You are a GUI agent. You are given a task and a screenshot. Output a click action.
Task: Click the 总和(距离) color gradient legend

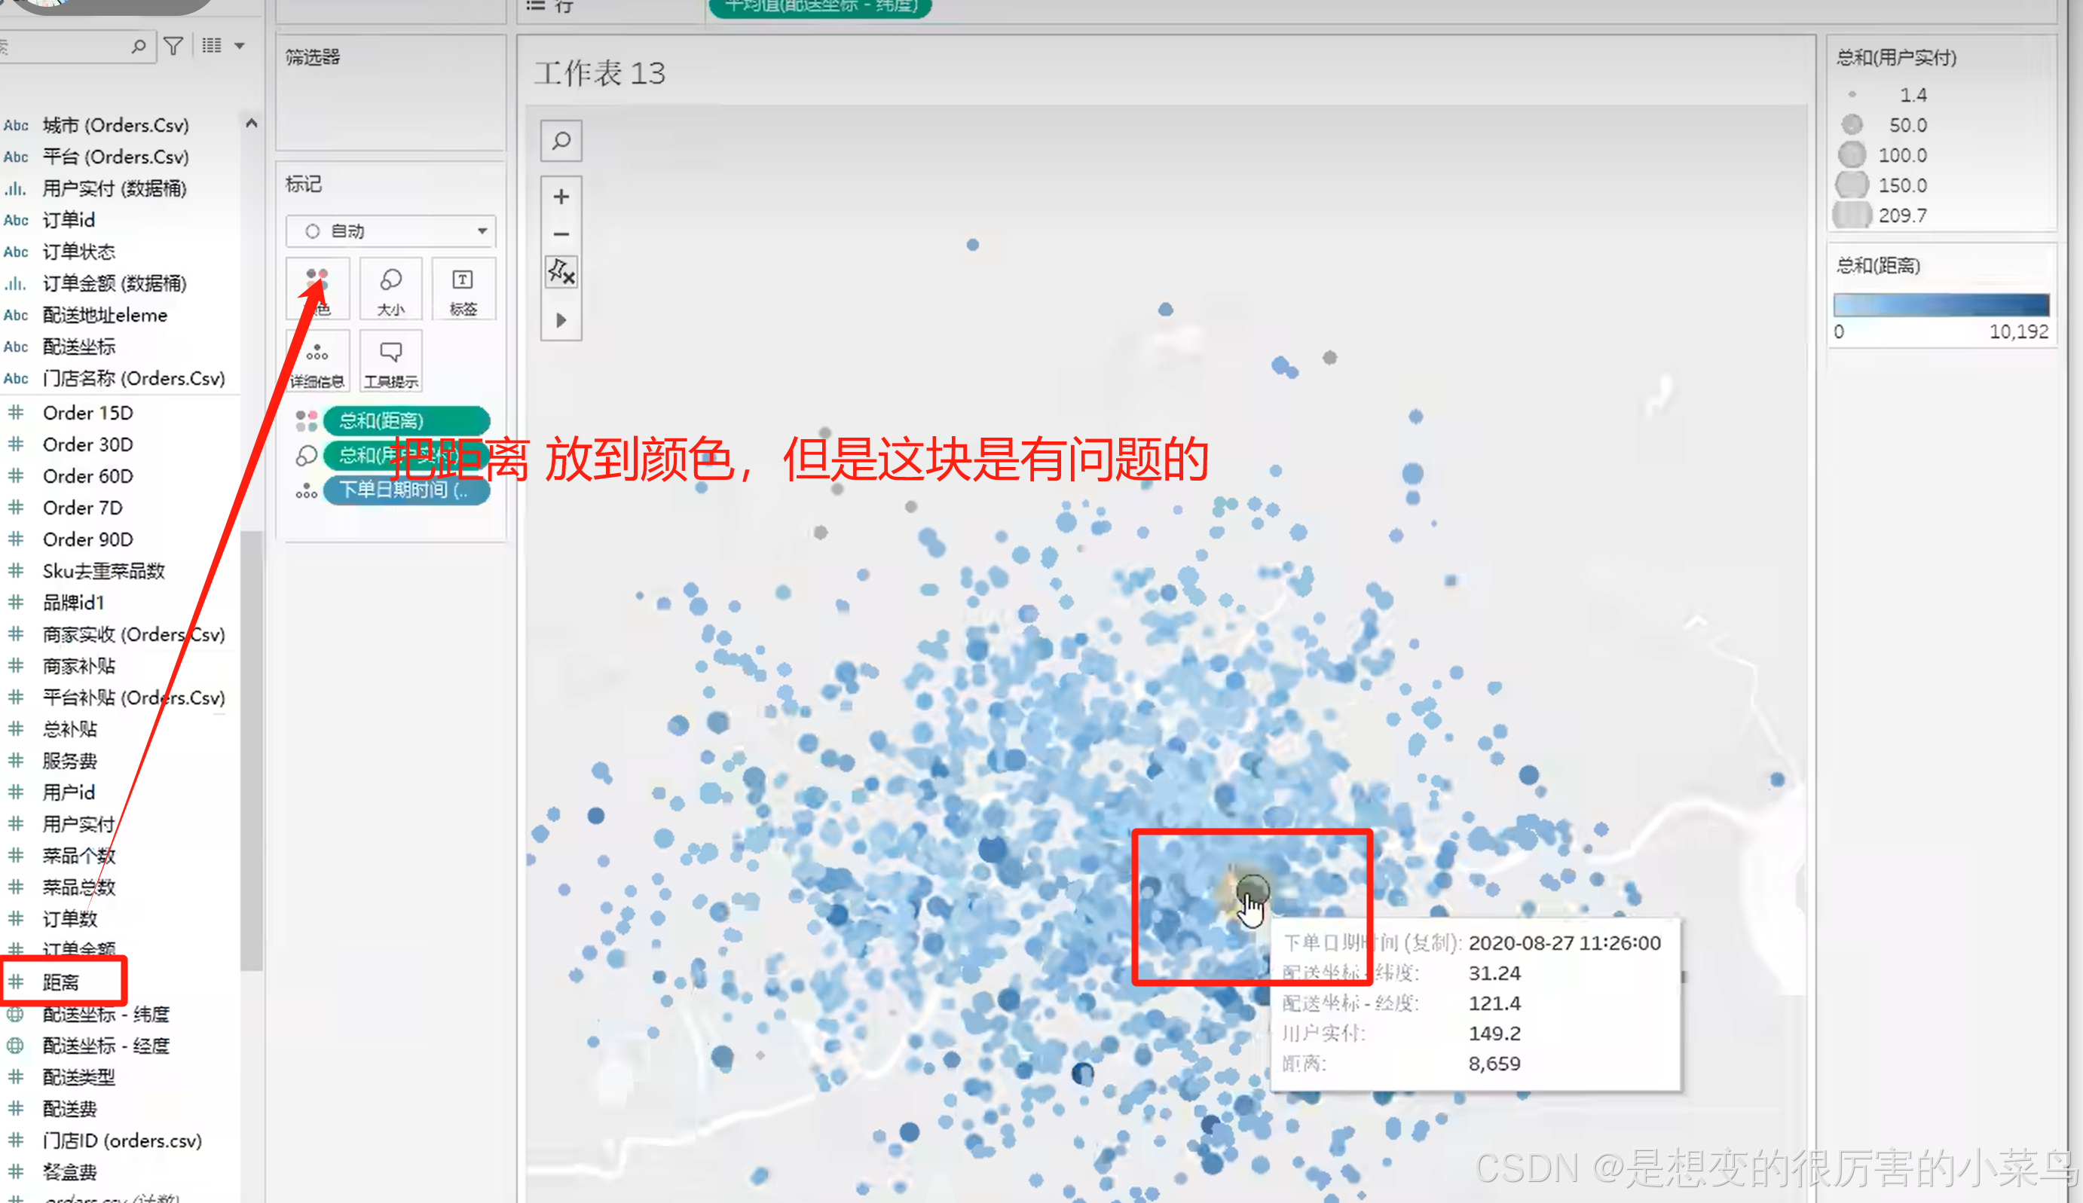(x=1940, y=305)
